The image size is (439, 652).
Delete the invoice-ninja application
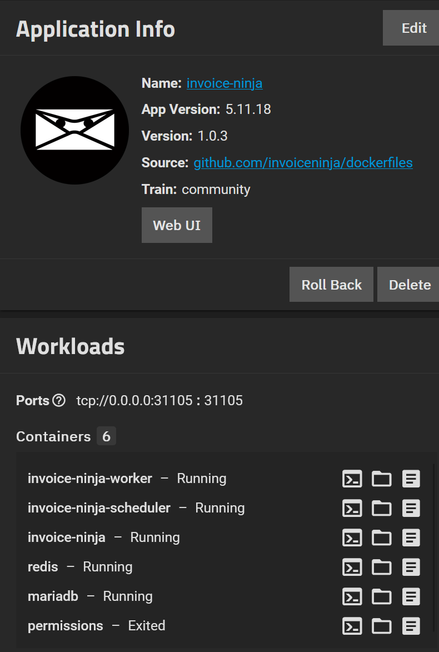[x=408, y=285]
